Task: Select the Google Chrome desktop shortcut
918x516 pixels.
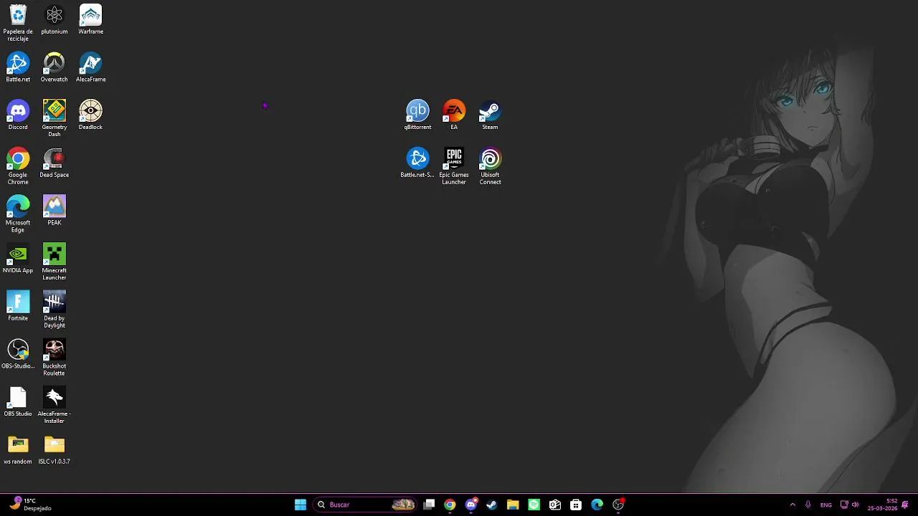Action: coord(18,166)
